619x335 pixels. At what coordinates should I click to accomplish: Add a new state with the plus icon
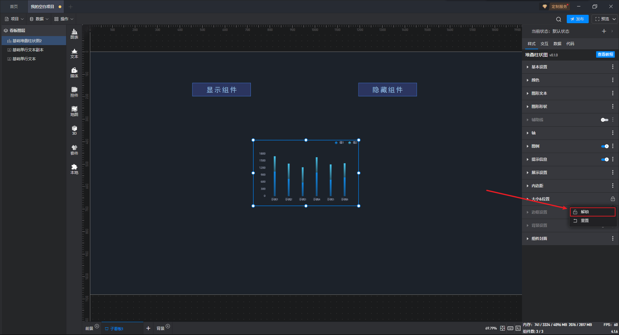pos(604,31)
